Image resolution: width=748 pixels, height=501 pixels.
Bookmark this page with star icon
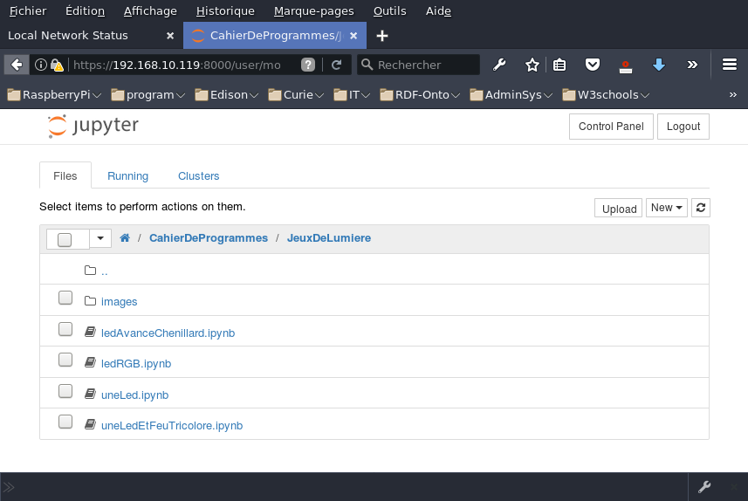(532, 65)
